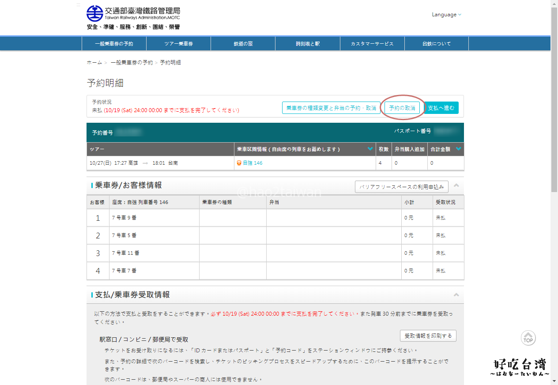Open the Language dropdown
558x385 pixels.
point(446,15)
